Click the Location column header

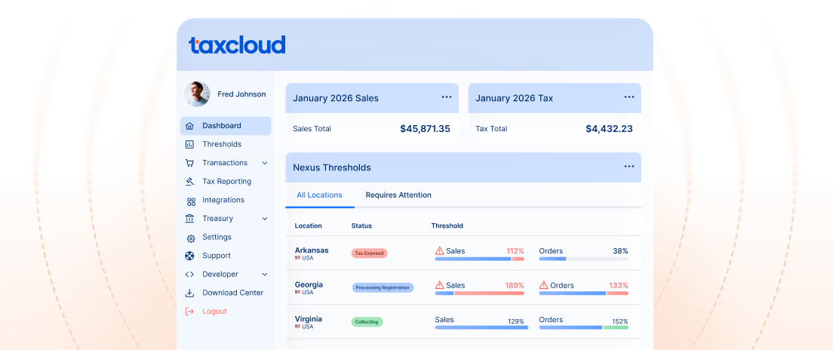[x=308, y=226]
